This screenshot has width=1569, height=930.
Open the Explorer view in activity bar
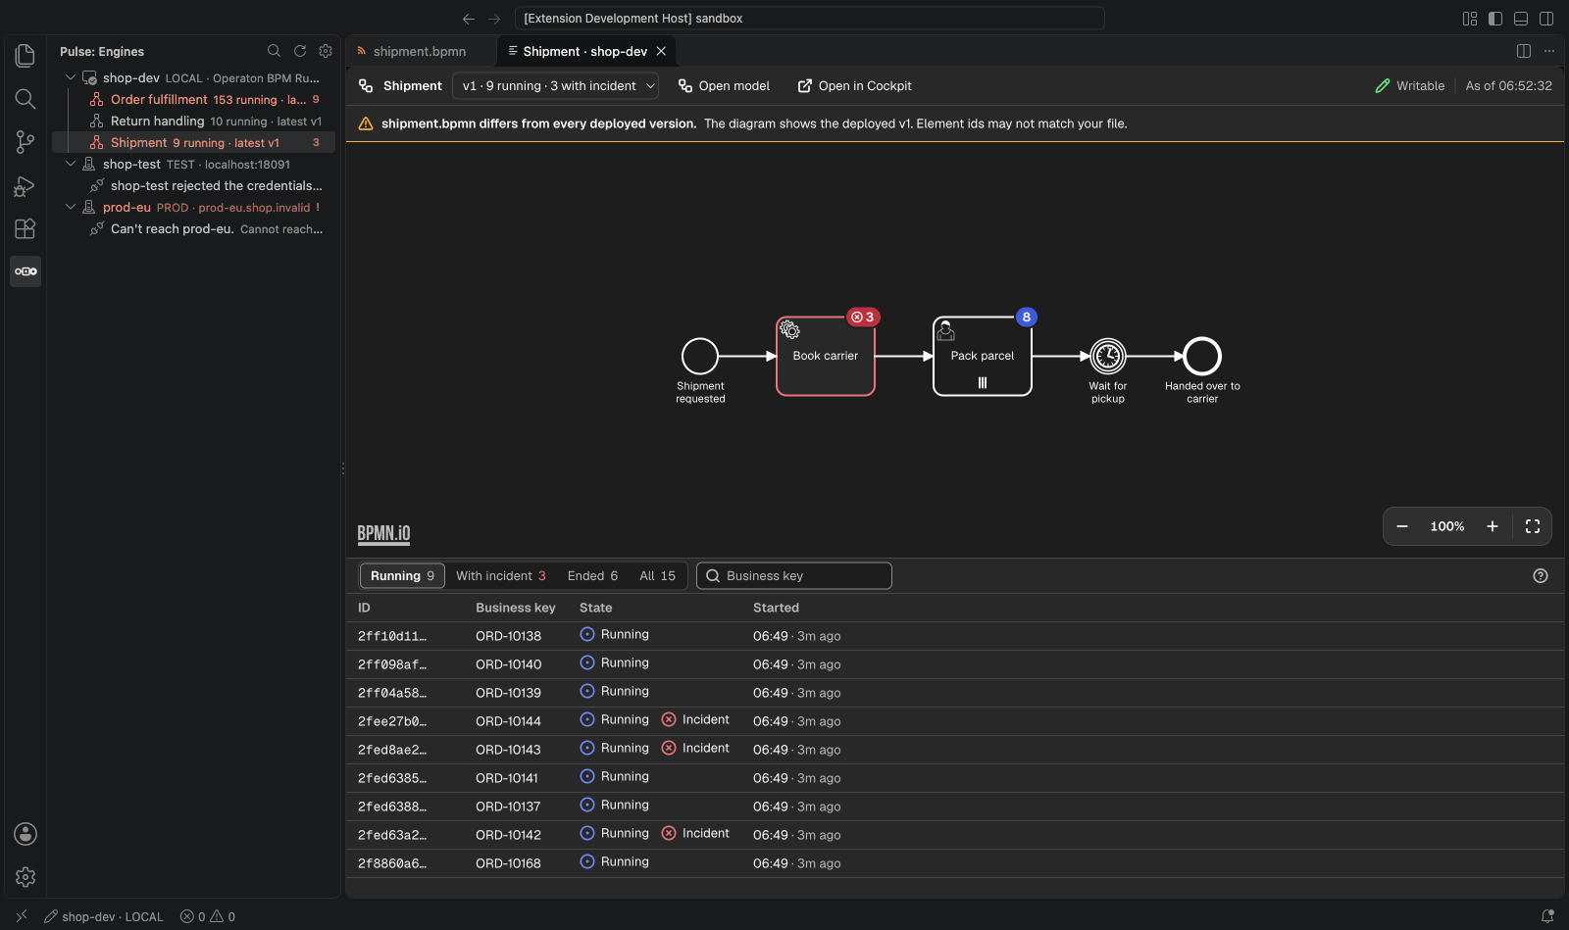pos(25,56)
